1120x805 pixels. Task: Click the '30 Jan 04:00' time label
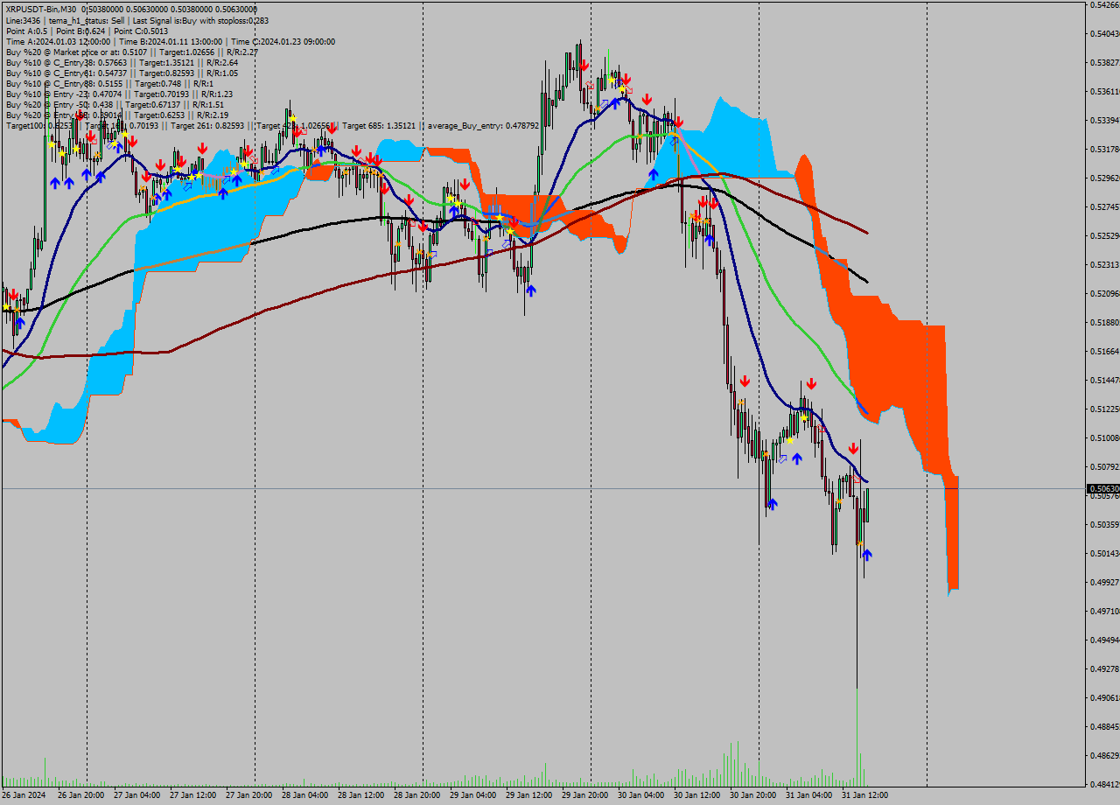coord(640,794)
